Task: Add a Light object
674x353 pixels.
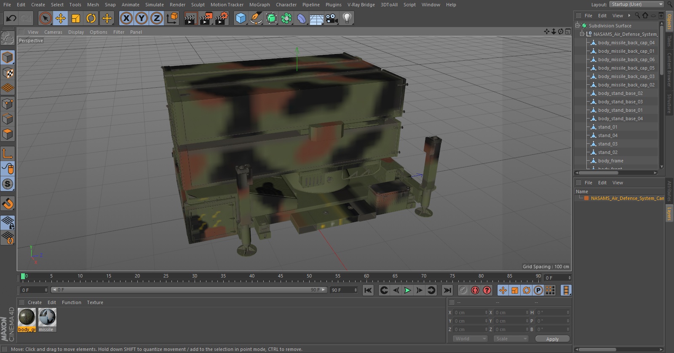Action: coord(347,18)
